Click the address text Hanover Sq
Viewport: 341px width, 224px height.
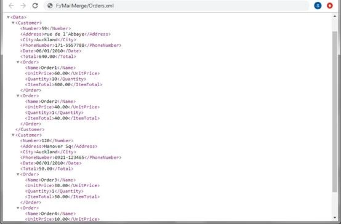tap(58, 146)
